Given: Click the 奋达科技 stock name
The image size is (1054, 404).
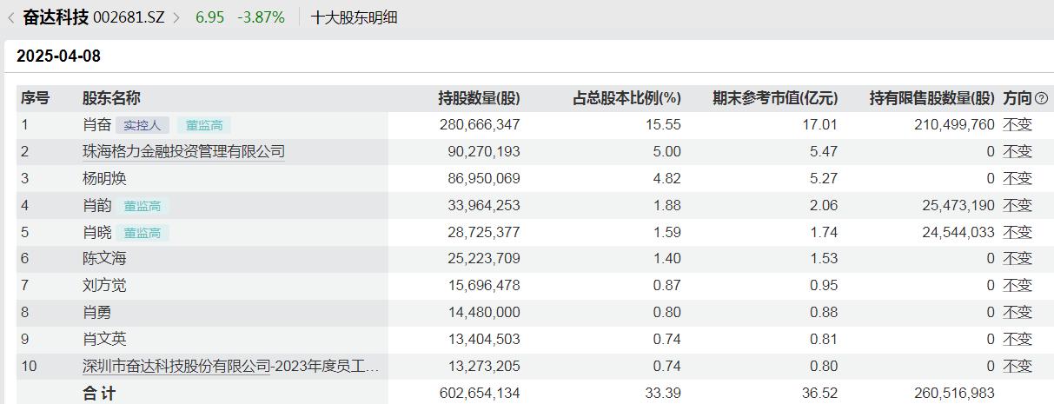Looking at the screenshot, I should tap(55, 17).
